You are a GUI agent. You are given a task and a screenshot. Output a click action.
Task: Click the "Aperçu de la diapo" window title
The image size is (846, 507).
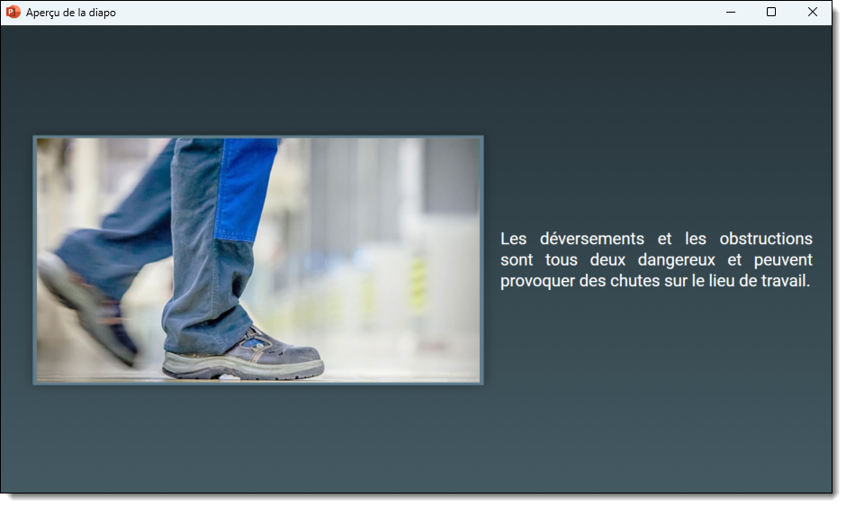[71, 13]
